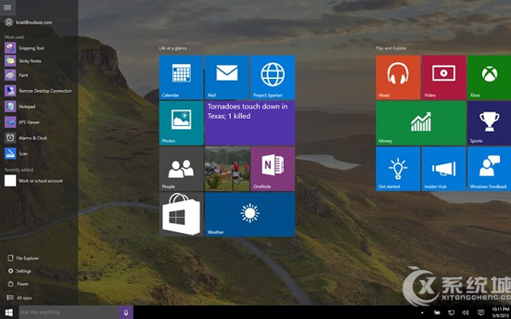
Task: Open the Windows Feedback tile
Action: pos(489,168)
